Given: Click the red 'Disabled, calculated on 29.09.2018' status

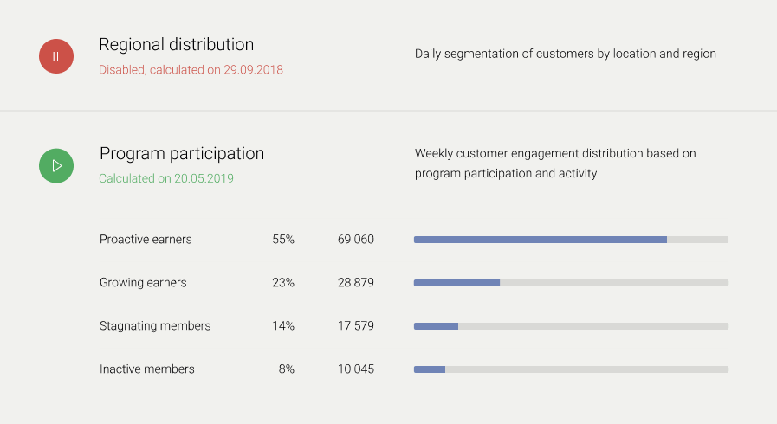Looking at the screenshot, I should (x=191, y=70).
